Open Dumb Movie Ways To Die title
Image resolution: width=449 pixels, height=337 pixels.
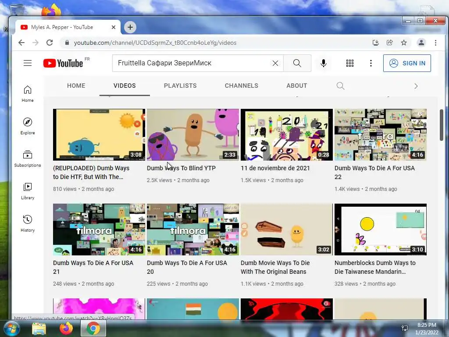[x=275, y=267]
